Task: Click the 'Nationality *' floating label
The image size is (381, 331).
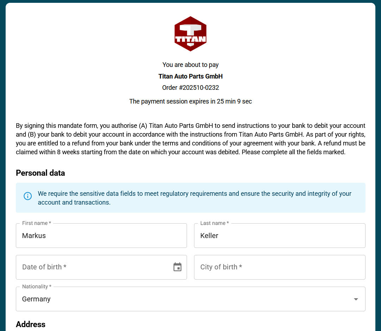Action: (37, 287)
